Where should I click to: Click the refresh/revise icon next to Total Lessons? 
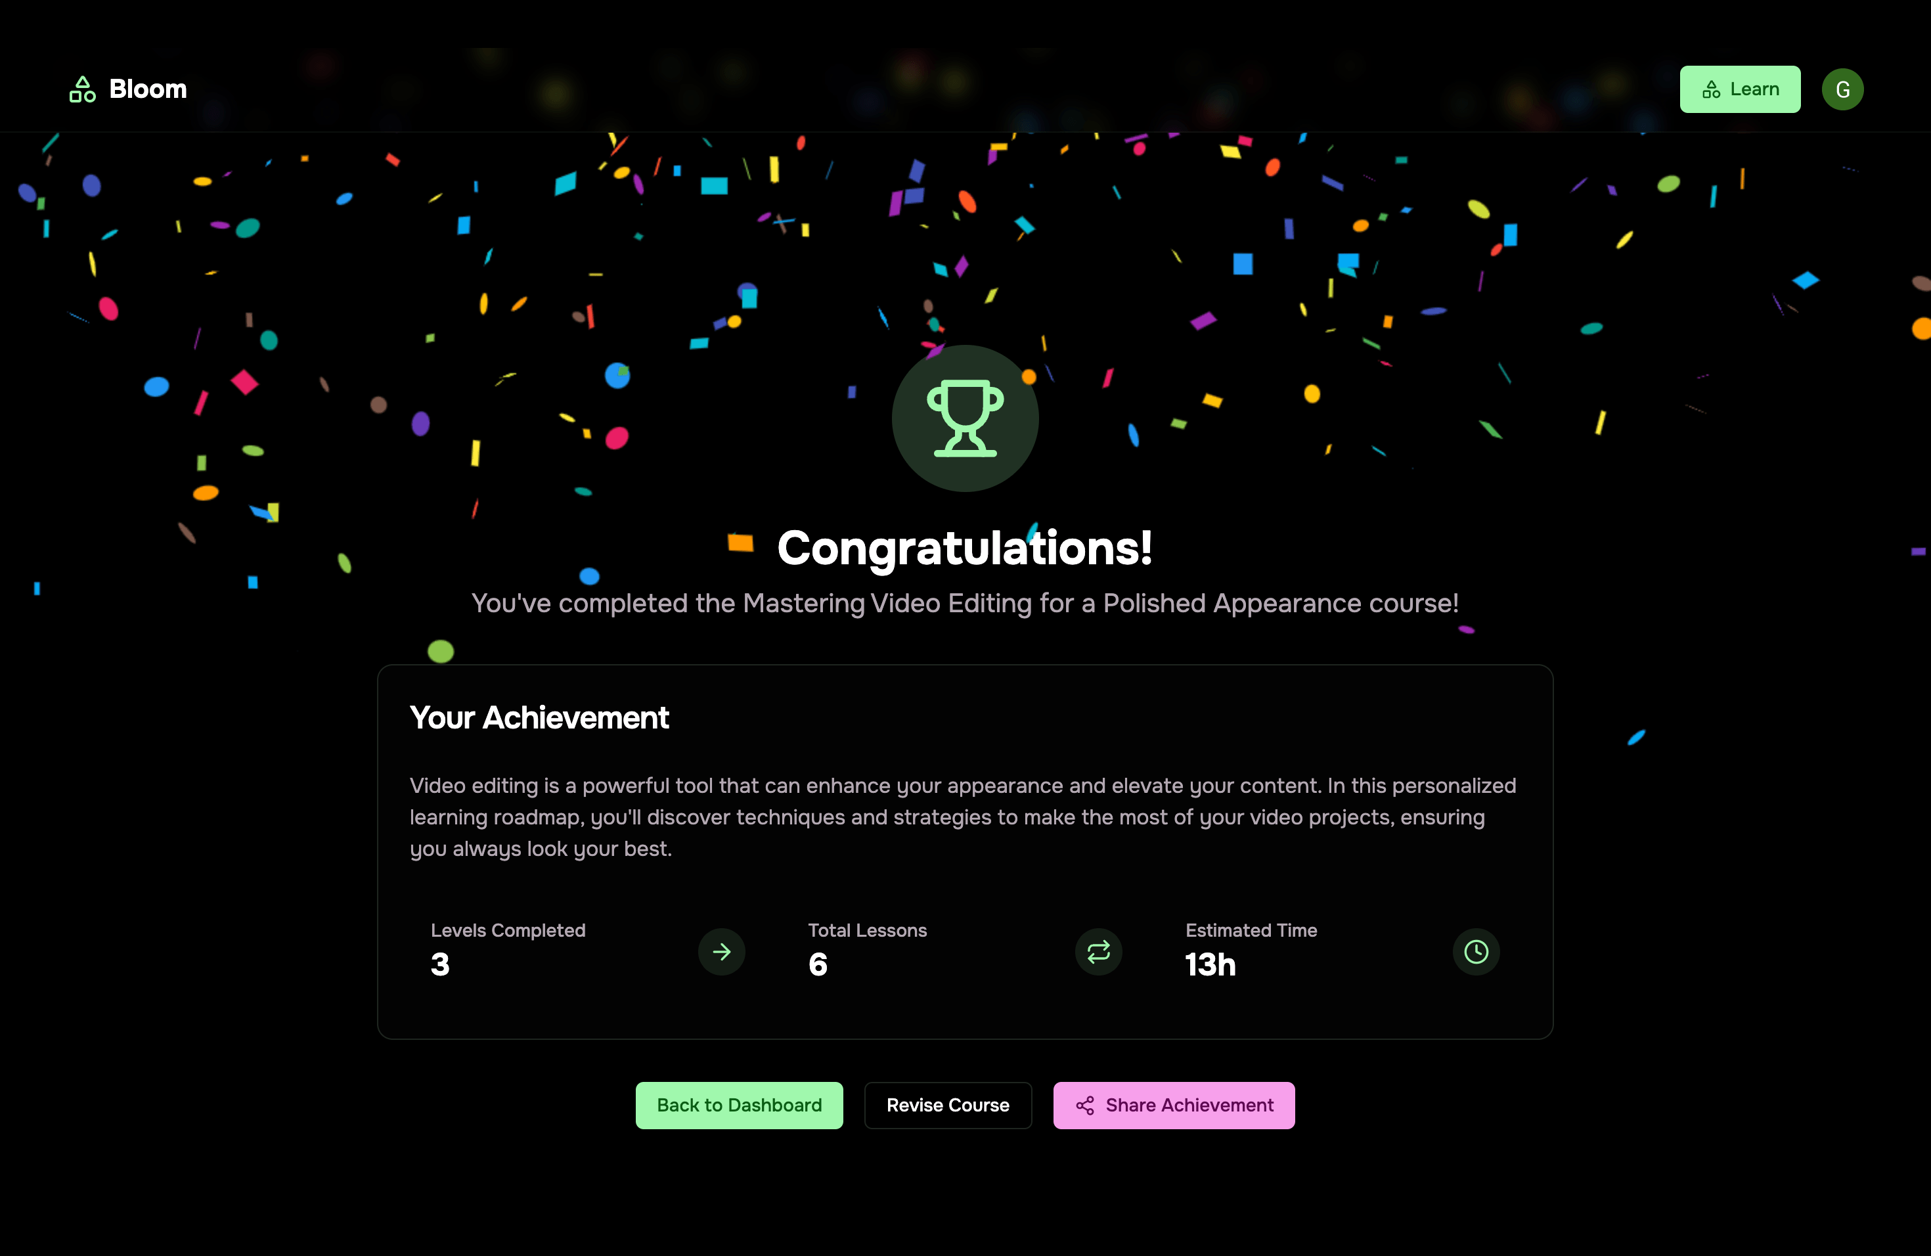(x=1099, y=951)
